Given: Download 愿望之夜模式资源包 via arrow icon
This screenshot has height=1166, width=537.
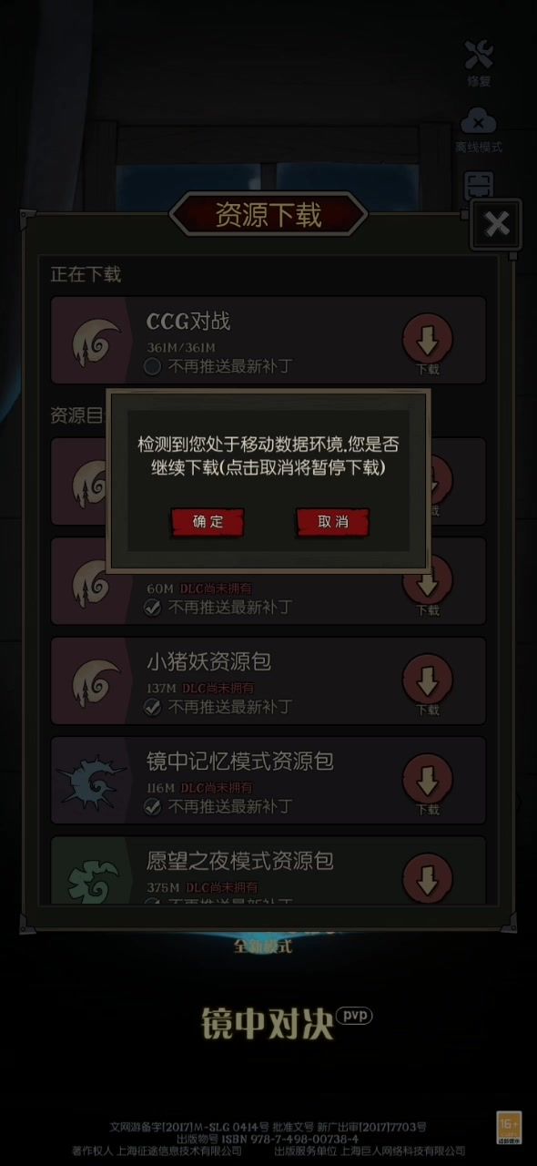Looking at the screenshot, I should click(428, 878).
